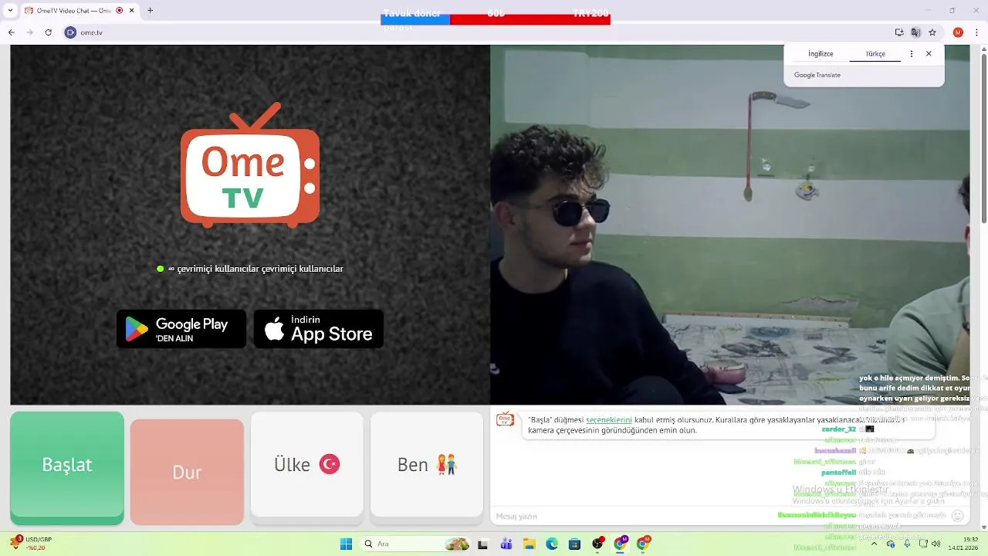988x556 pixels.
Task: Open the Ülke country selector
Action: pos(307,465)
